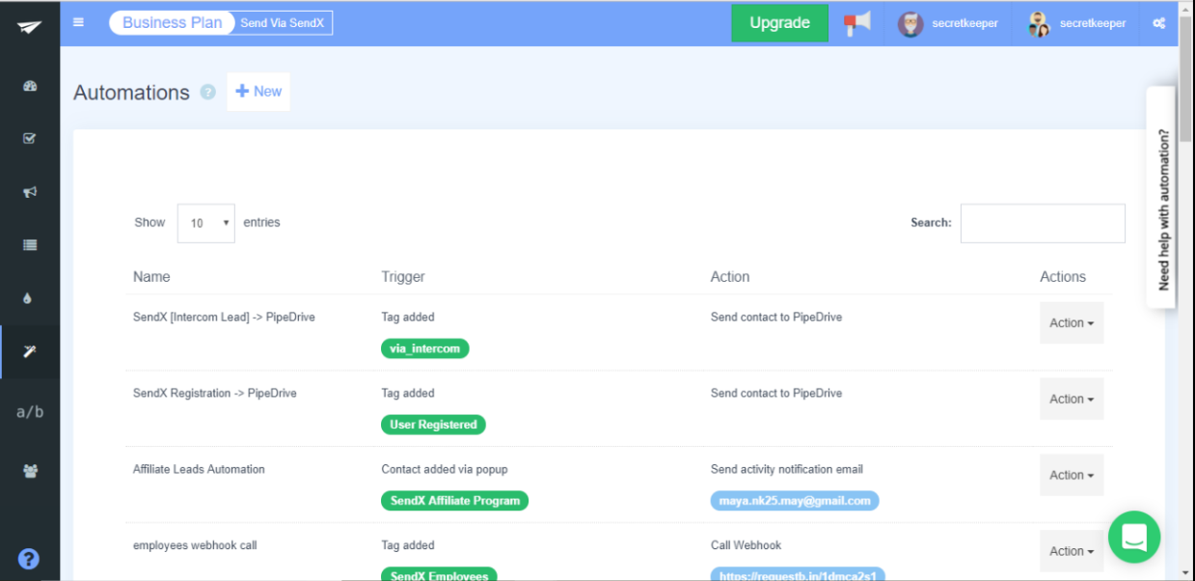This screenshot has height=581, width=1195.
Task: Select employees webhook call name
Action: pyautogui.click(x=195, y=546)
